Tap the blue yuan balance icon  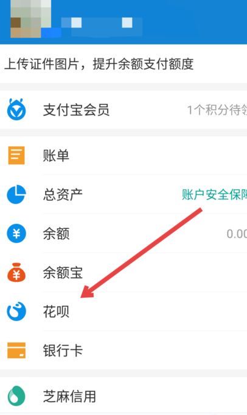tap(16, 233)
